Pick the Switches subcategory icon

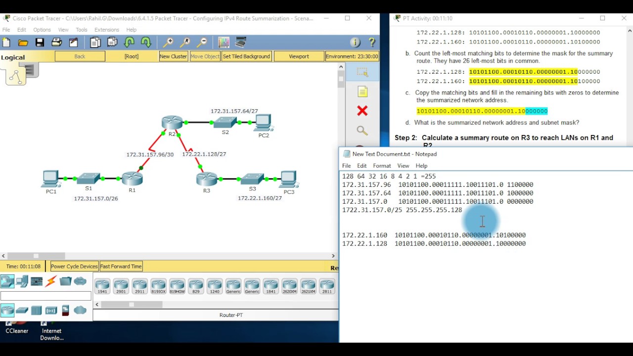coord(22,311)
